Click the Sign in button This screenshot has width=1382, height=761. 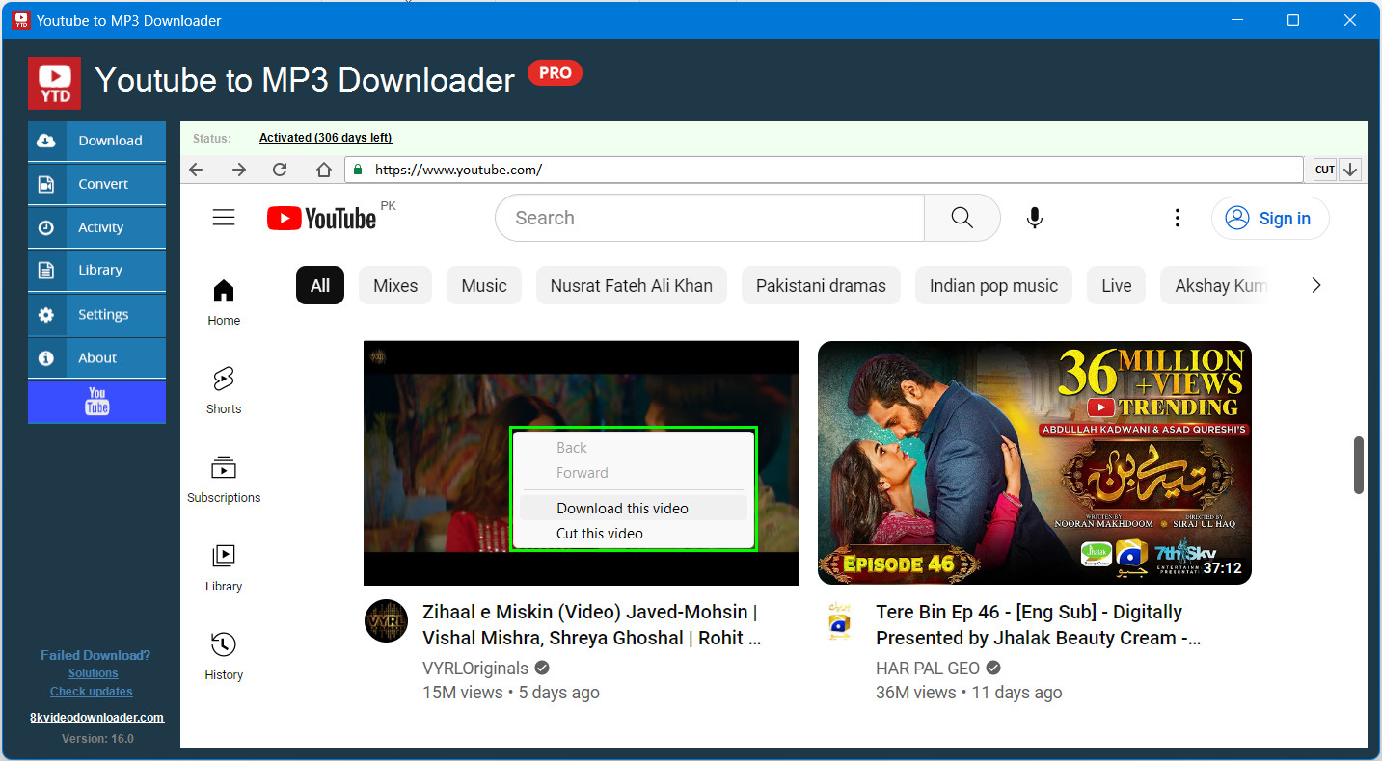click(1270, 219)
